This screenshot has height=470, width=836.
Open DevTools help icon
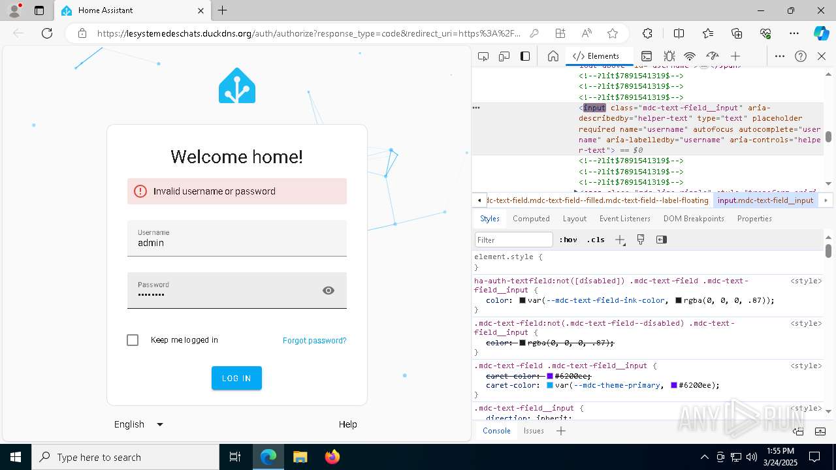tap(801, 56)
